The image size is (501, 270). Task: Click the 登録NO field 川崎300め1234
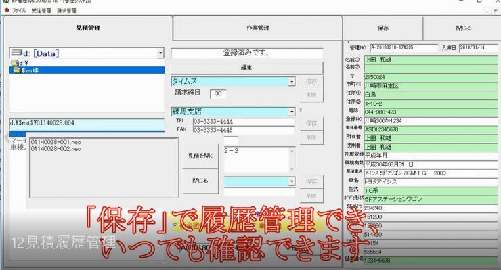[x=431, y=120]
